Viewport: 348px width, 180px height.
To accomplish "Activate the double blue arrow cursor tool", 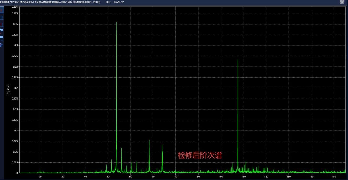I will point(2,18).
